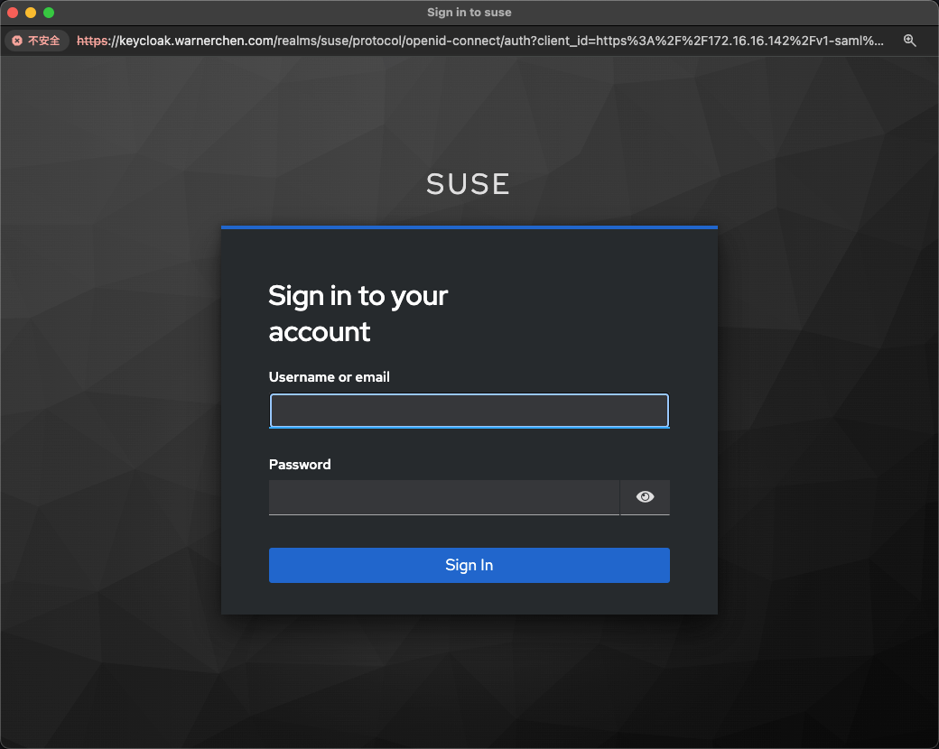Click the "Sign in to your account" heading
The height and width of the screenshot is (749, 939).
coord(358,313)
